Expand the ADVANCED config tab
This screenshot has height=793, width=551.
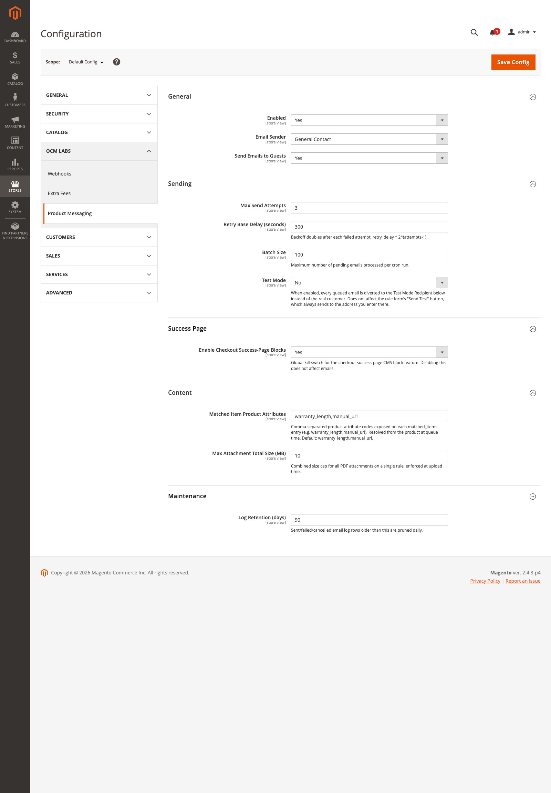click(x=99, y=293)
